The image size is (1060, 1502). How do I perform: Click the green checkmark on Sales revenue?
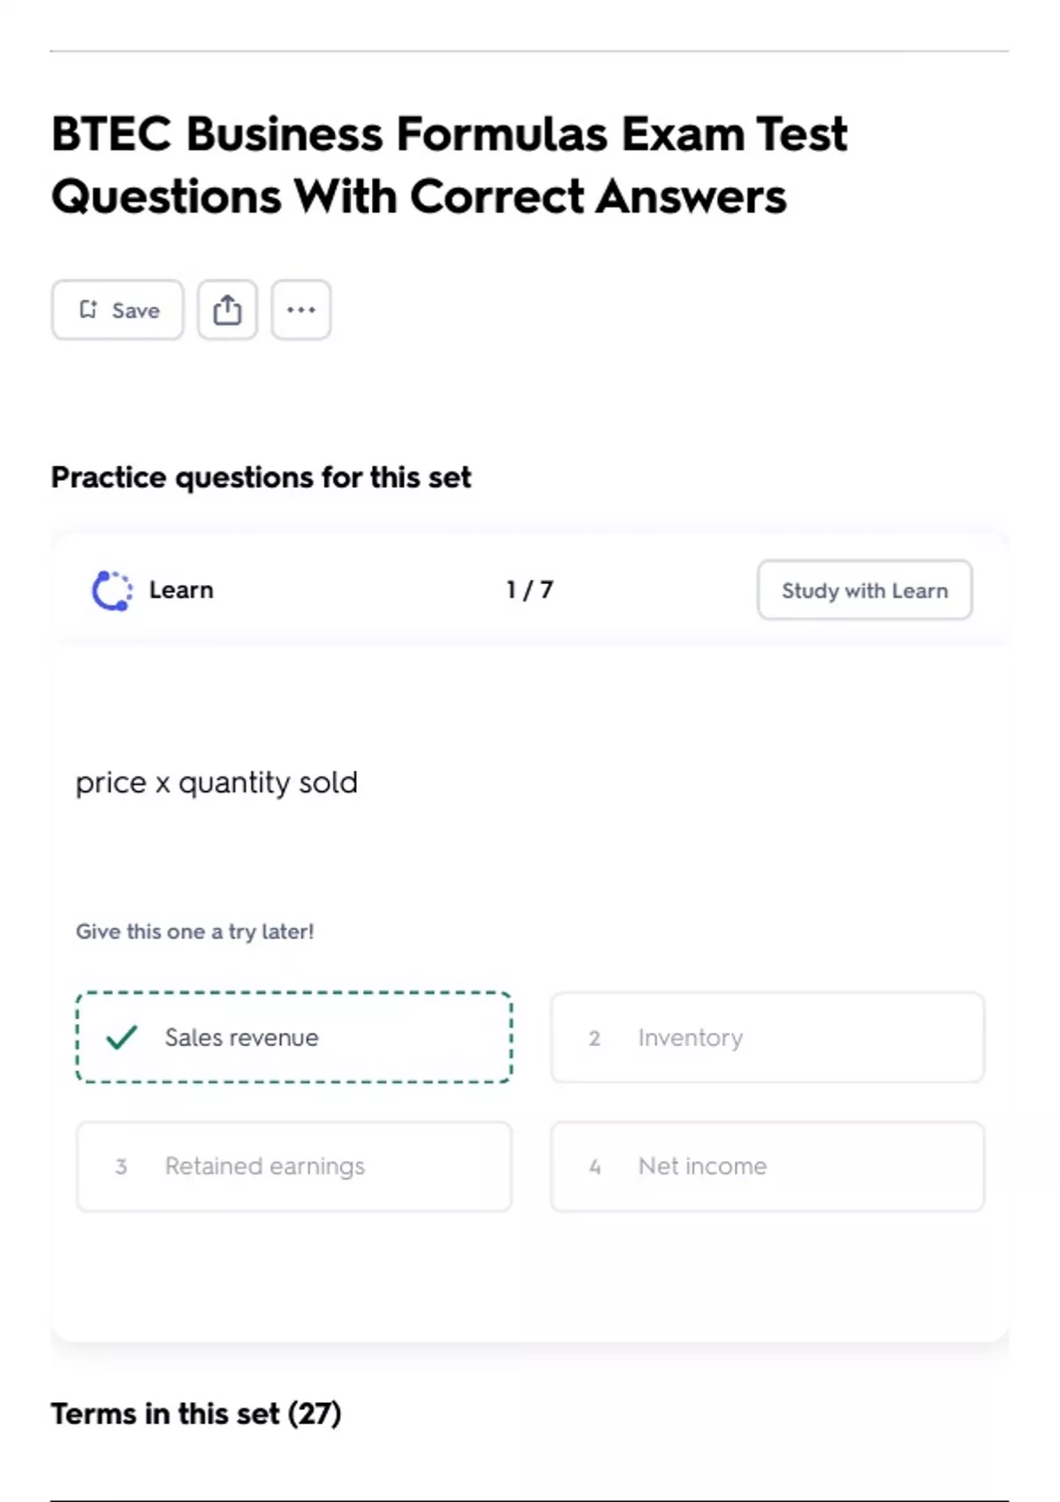121,1037
